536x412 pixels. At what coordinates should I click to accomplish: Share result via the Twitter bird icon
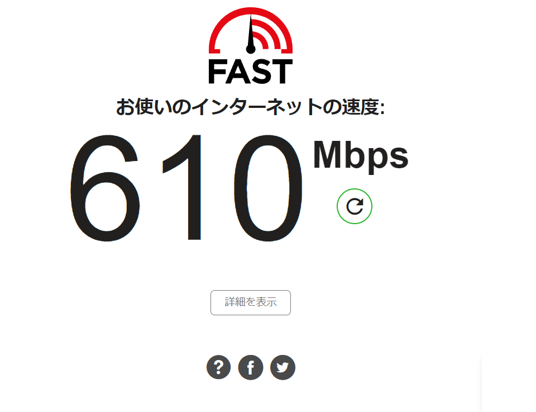click(x=283, y=367)
